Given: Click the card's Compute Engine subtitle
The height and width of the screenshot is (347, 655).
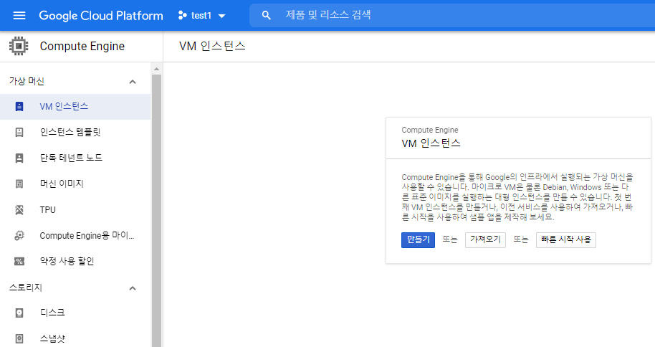Looking at the screenshot, I should (430, 130).
